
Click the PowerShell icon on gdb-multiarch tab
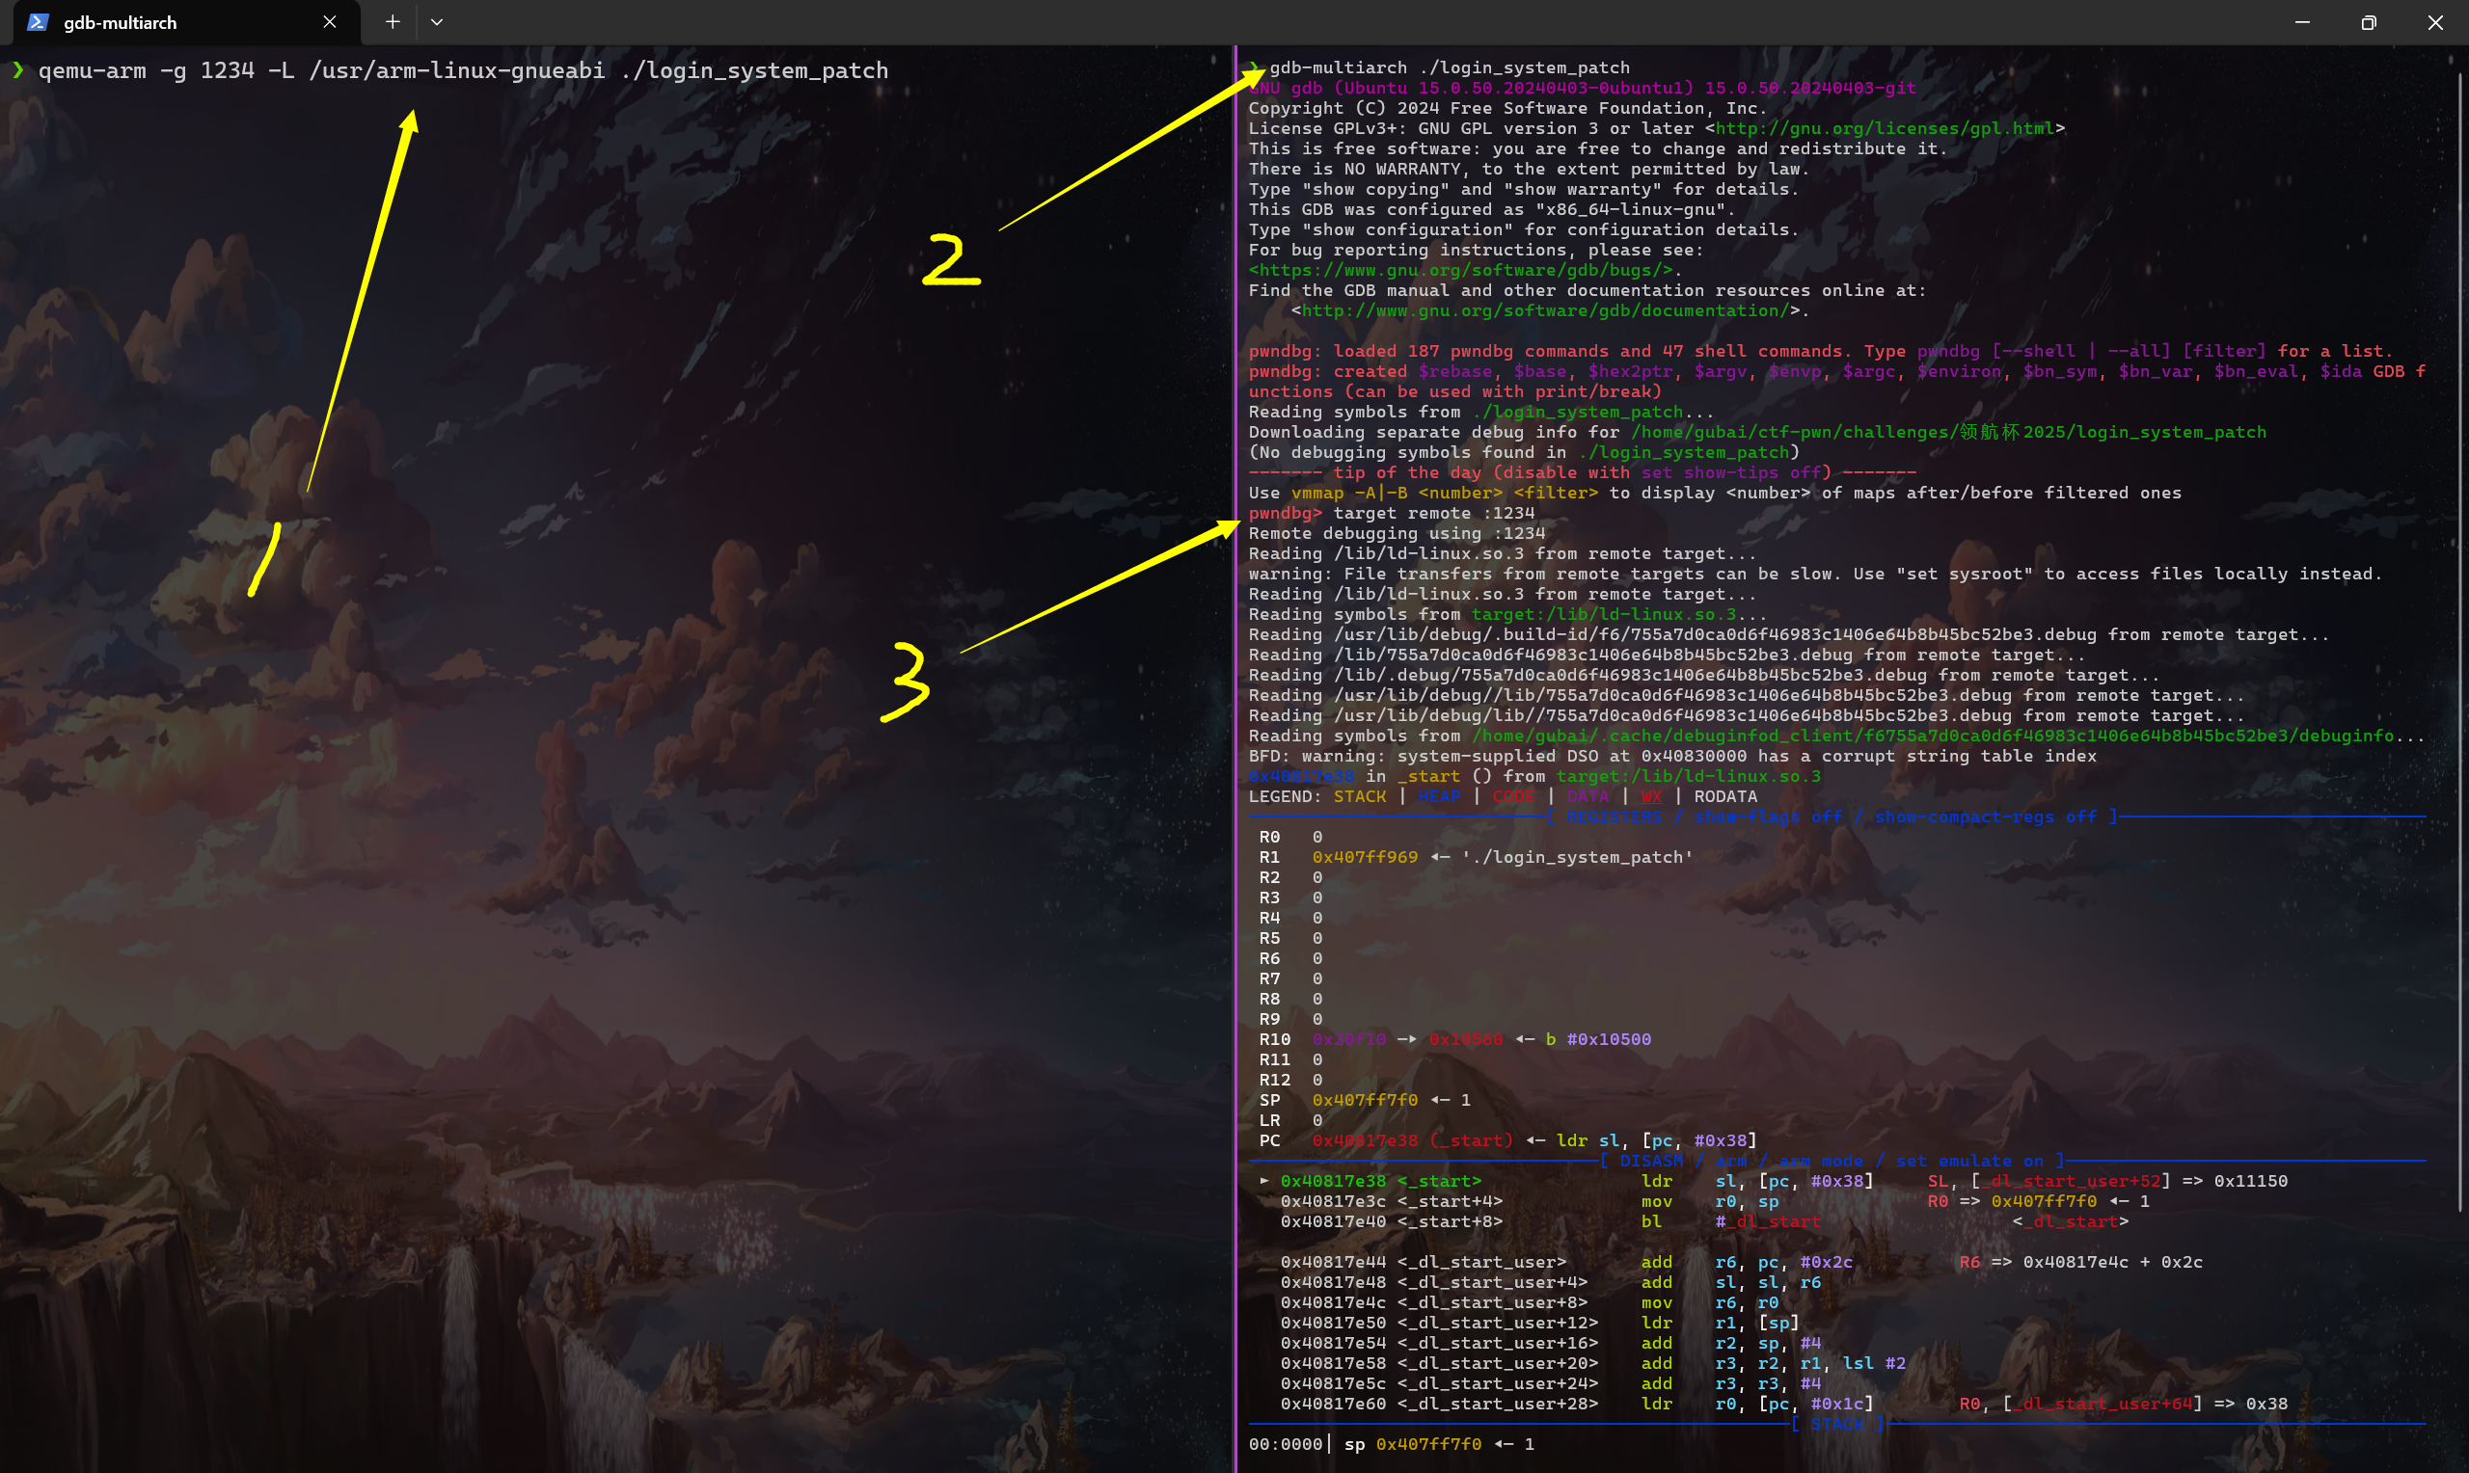[38, 22]
